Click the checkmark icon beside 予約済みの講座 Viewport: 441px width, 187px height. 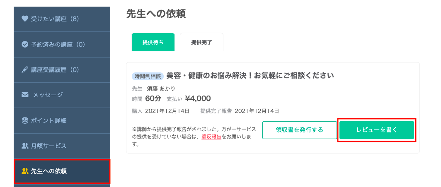pos(25,44)
